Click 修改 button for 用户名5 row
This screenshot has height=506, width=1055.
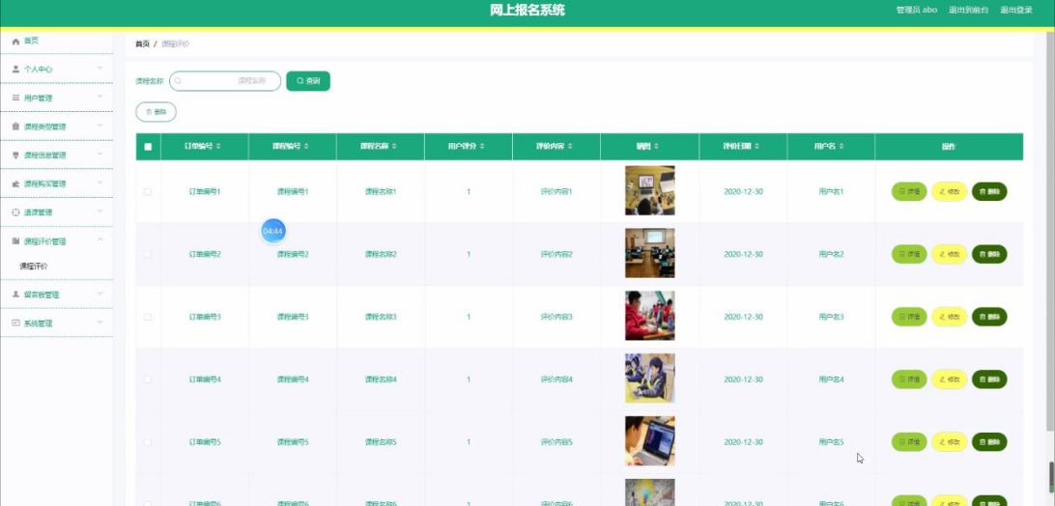click(x=950, y=442)
